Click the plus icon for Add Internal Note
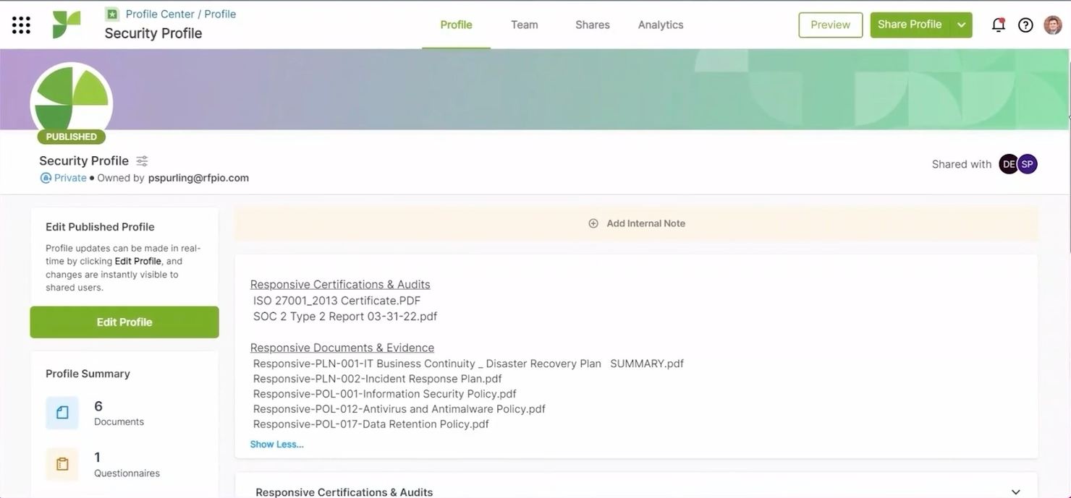Image resolution: width=1071 pixels, height=498 pixels. pos(593,223)
